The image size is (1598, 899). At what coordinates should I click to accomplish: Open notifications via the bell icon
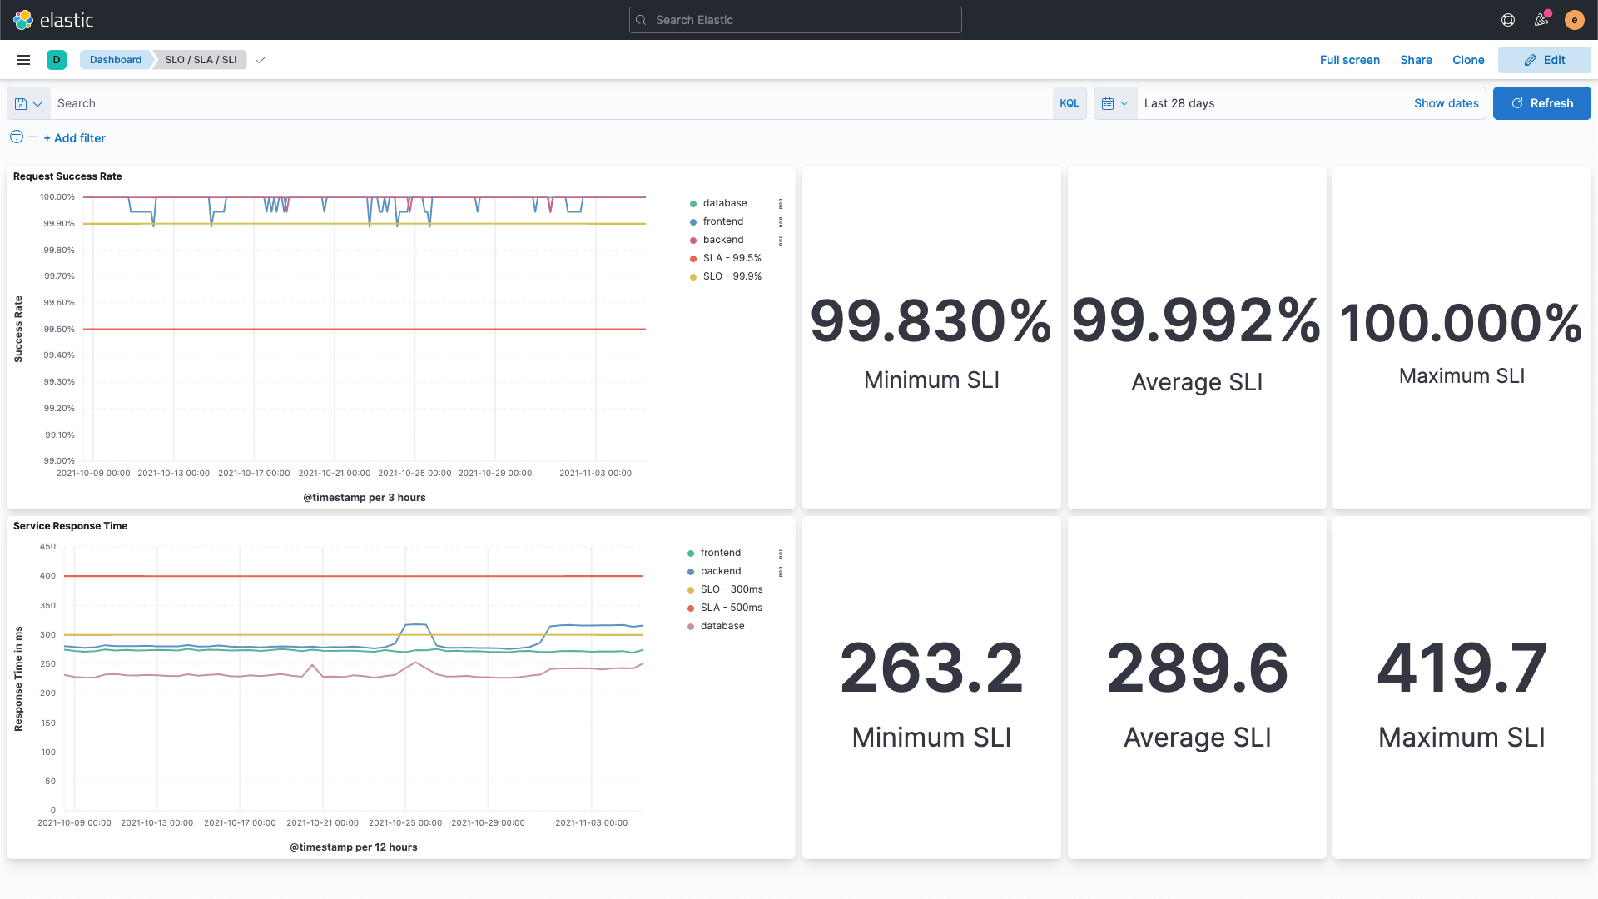tap(1541, 20)
